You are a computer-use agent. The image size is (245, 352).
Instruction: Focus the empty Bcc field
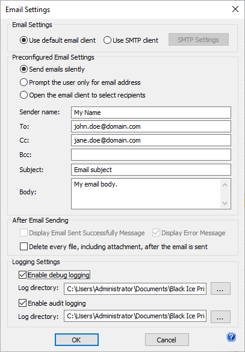point(151,155)
